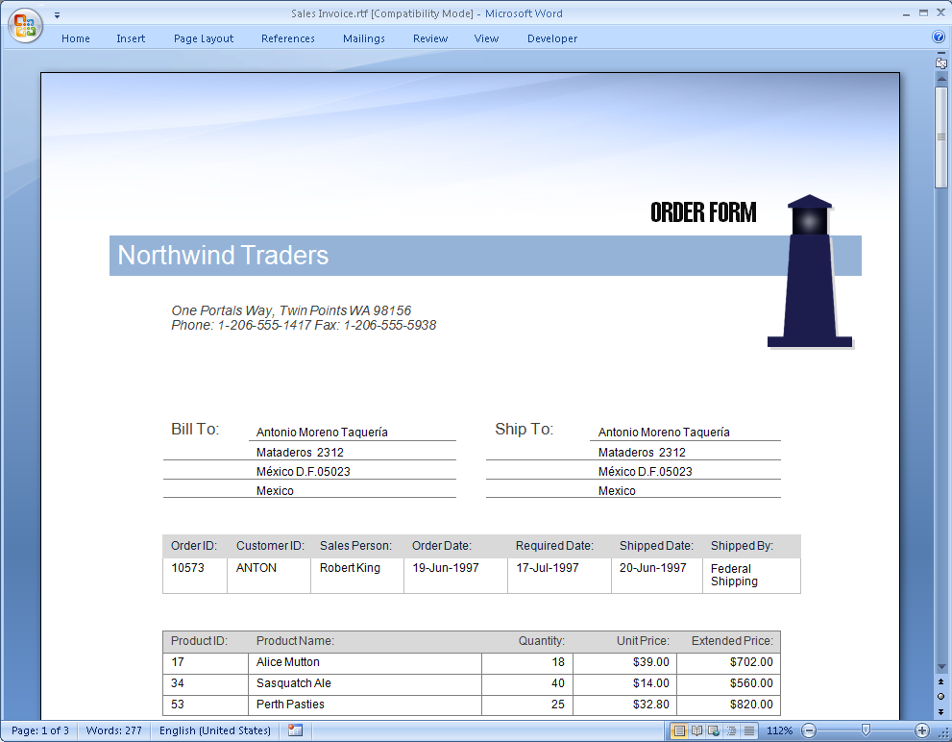Switch to Full Screen Reading view
The width and height of the screenshot is (952, 742).
696,730
